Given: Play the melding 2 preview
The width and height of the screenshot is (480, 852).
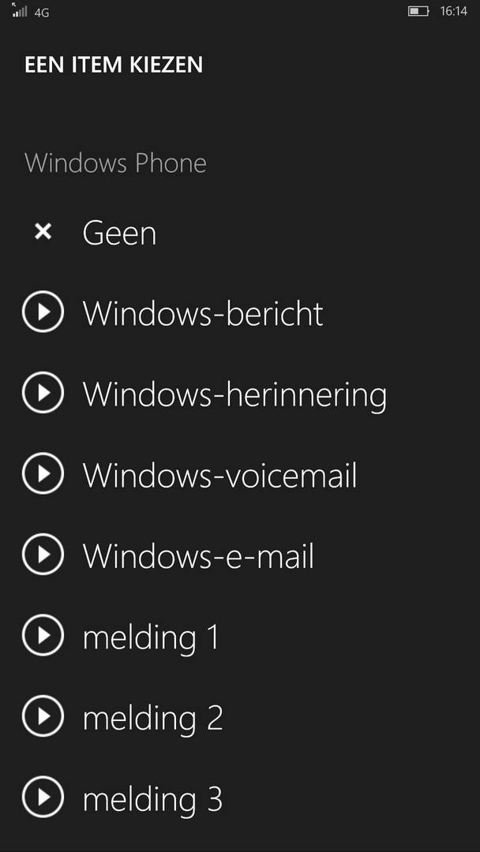Looking at the screenshot, I should (x=43, y=717).
